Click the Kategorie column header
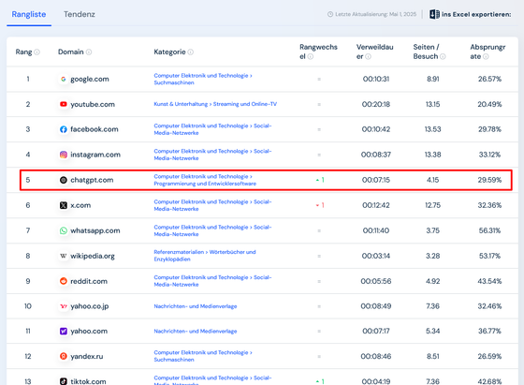524x385 pixels. 169,52
